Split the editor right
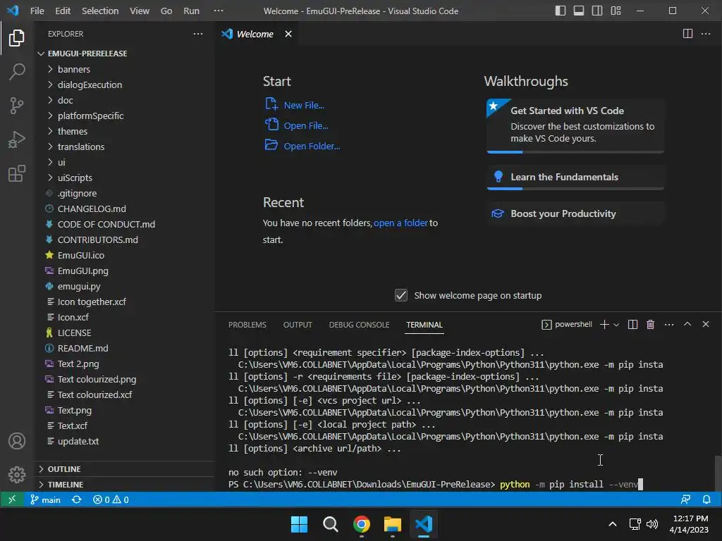 coord(687,34)
